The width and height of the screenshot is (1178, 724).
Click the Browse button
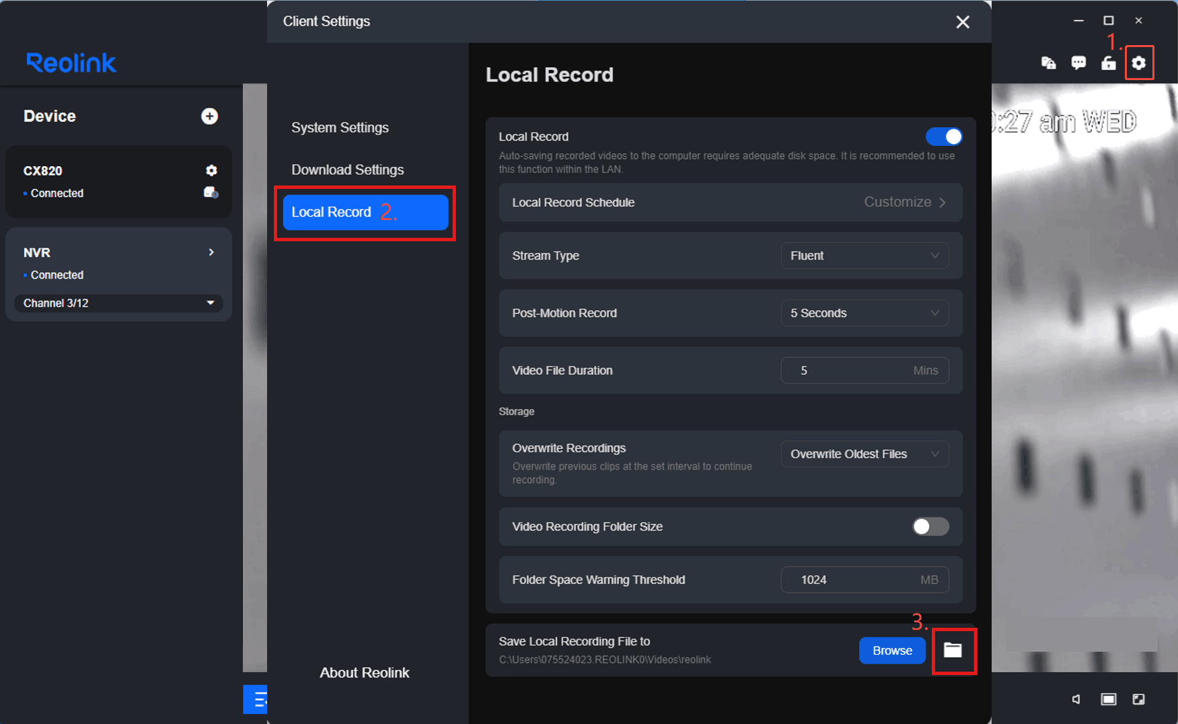892,651
